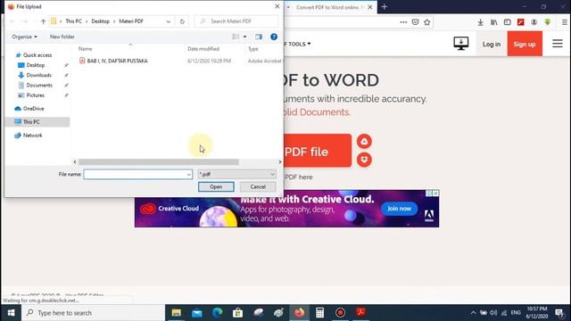Expand the File name history dropdown

pos(189,175)
